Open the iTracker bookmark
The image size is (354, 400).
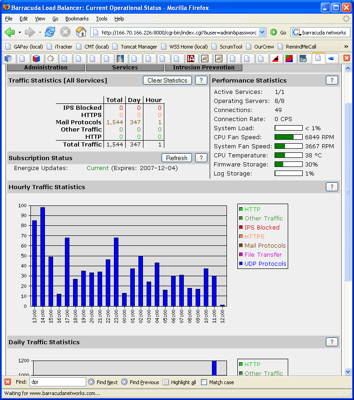coord(60,47)
